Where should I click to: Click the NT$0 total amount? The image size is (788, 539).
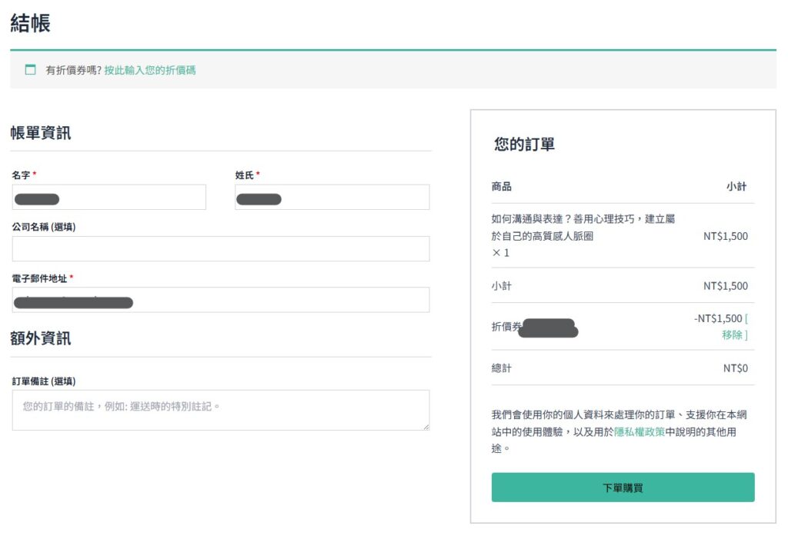(x=735, y=368)
